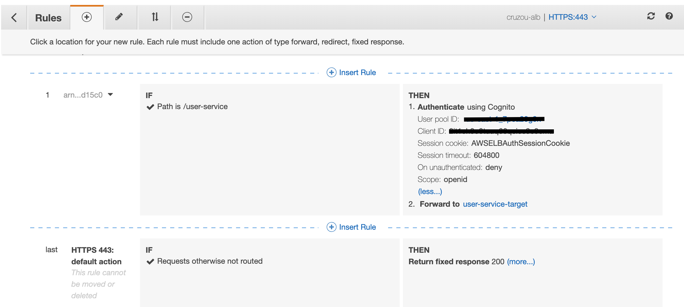Viewport: 684px width, 307px height.
Task: Click the checkmark beside Requests otherwise not routed
Action: pyautogui.click(x=150, y=261)
